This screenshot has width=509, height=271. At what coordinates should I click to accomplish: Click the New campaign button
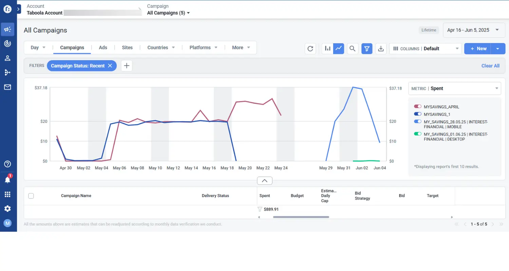[x=478, y=49]
